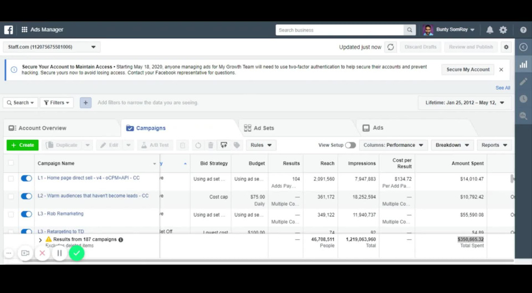Open the Lifetime date range dropdown

pos(465,103)
